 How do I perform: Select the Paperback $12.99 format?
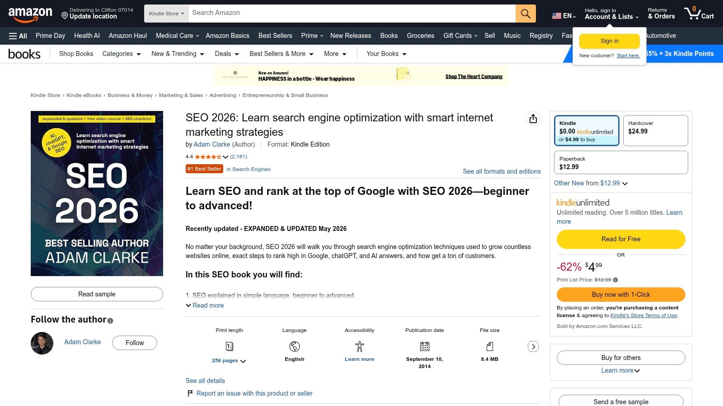pyautogui.click(x=621, y=162)
